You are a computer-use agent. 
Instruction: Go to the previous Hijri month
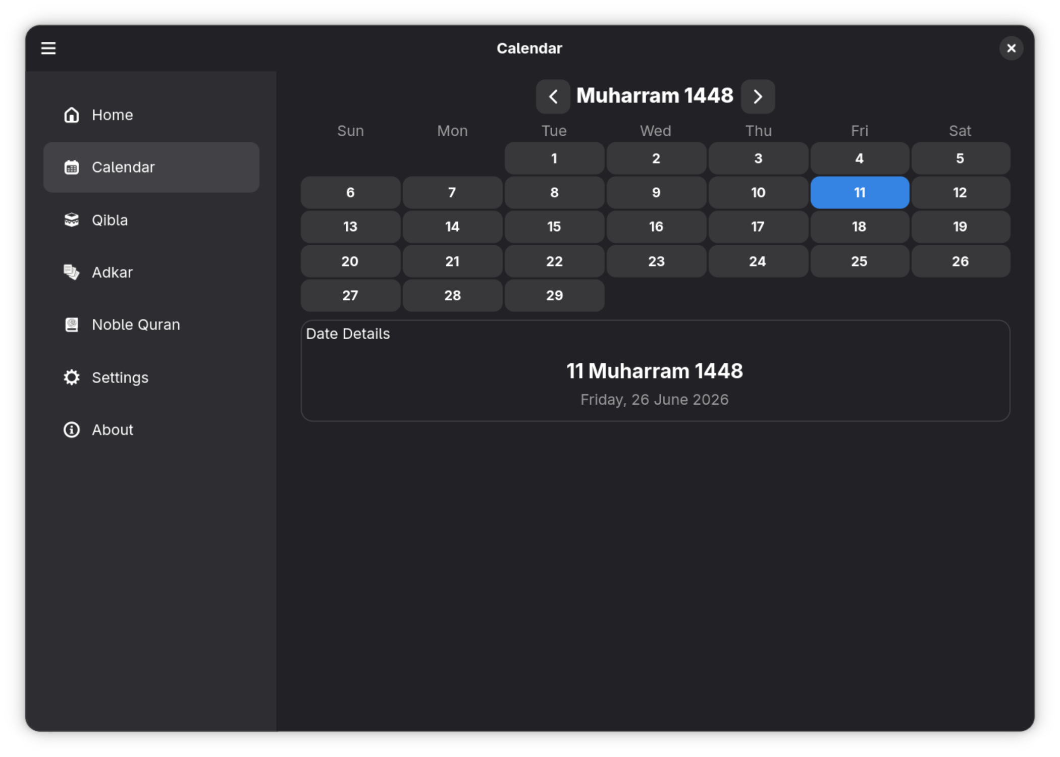[553, 96]
